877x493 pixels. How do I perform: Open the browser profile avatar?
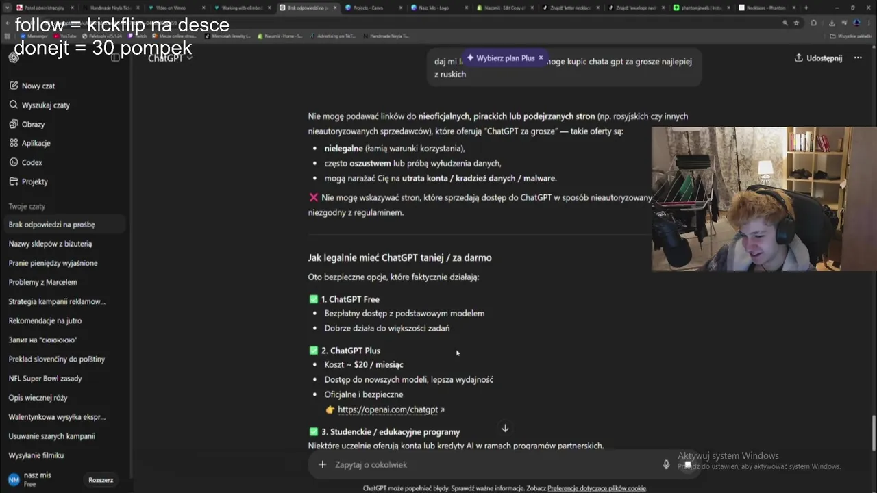[856, 23]
